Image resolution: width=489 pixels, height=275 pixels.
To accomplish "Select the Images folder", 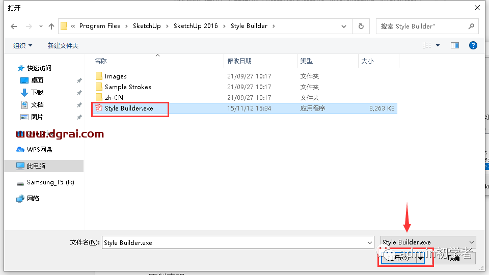I will click(116, 76).
